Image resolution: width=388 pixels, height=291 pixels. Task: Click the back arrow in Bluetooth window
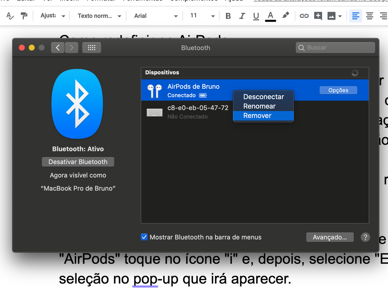pyautogui.click(x=58, y=47)
